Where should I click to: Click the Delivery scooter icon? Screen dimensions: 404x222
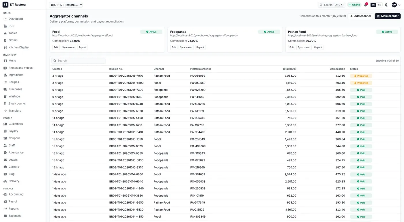5,181
